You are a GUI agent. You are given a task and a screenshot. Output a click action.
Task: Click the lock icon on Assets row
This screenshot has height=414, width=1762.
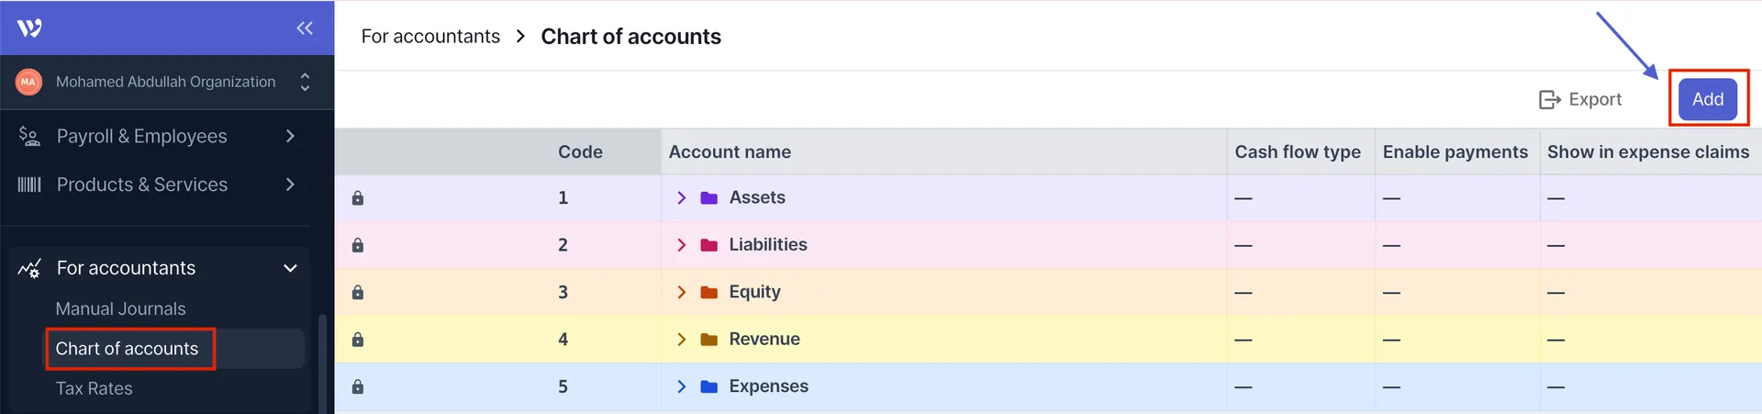tap(358, 198)
